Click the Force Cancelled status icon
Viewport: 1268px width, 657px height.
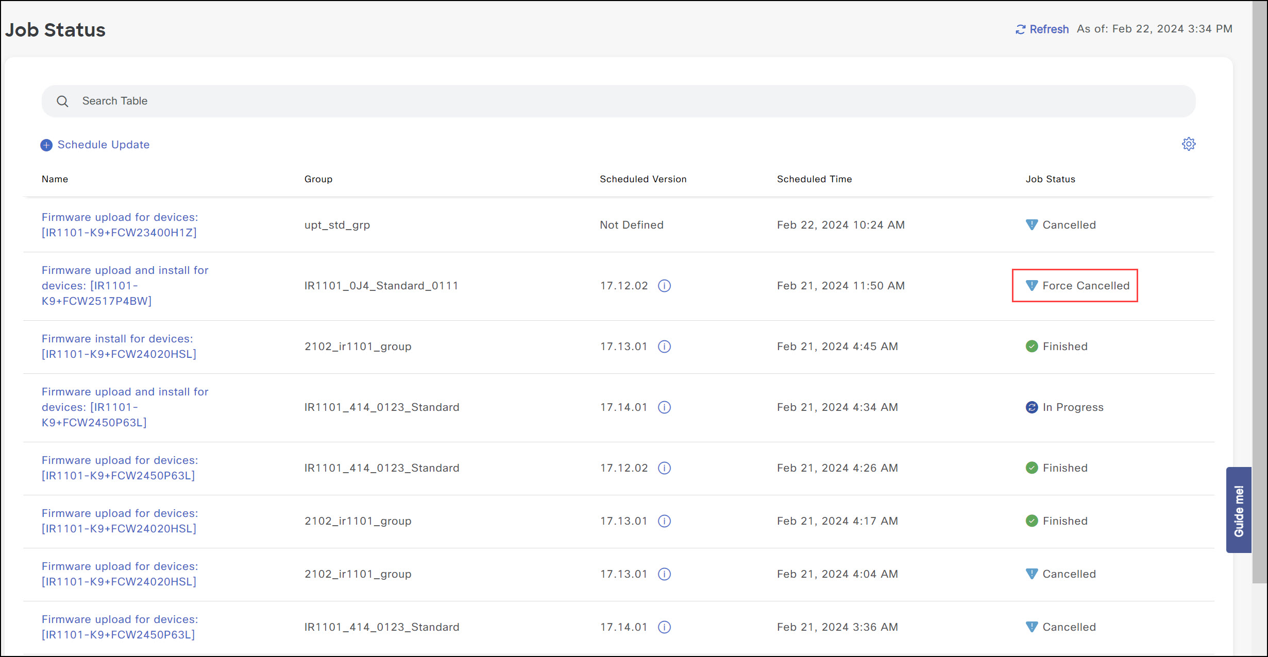pos(1032,285)
